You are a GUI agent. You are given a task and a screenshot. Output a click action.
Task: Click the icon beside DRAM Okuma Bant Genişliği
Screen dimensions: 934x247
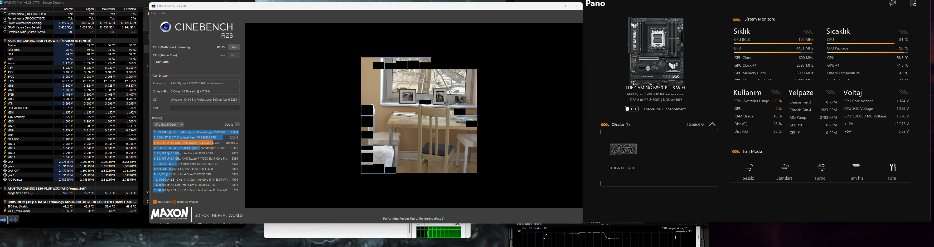(x=5, y=23)
